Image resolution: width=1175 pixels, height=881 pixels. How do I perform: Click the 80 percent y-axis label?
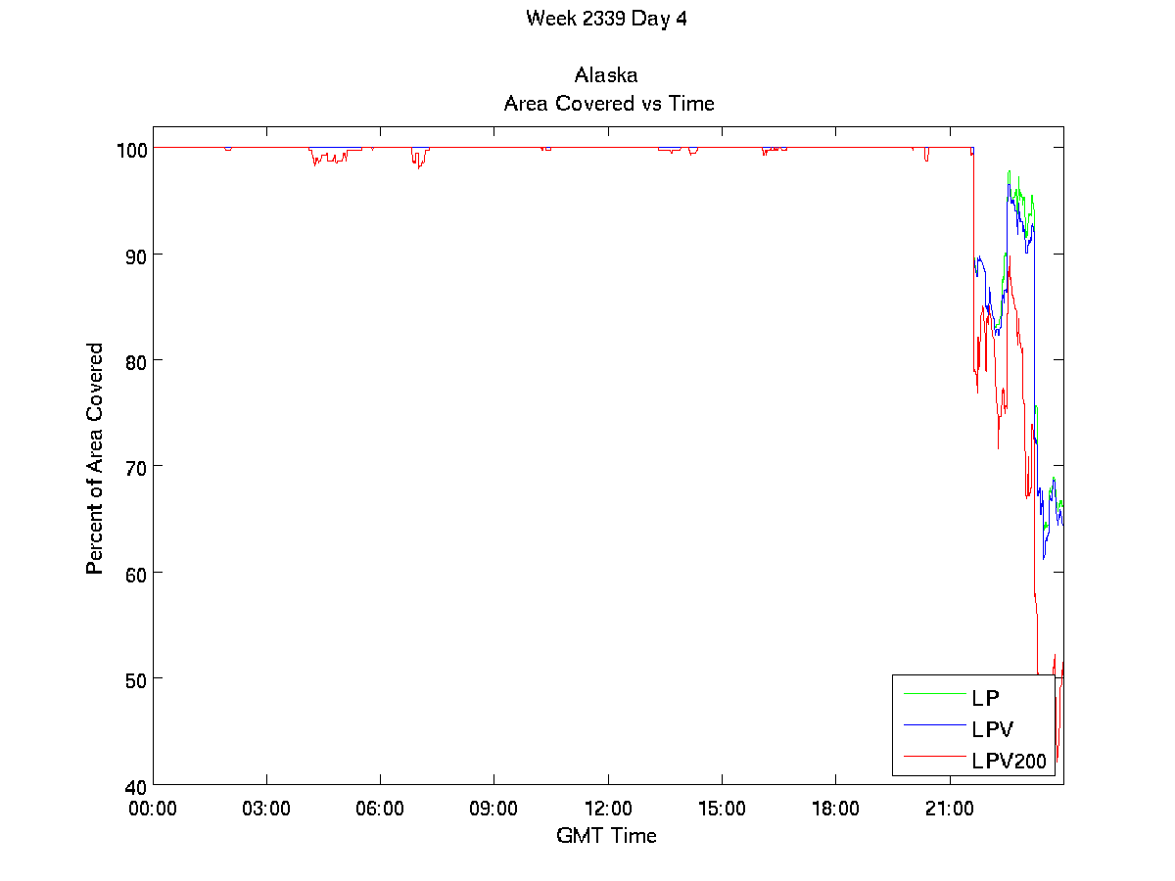[x=136, y=360]
